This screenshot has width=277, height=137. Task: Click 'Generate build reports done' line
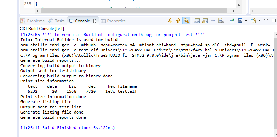click(x=53, y=117)
